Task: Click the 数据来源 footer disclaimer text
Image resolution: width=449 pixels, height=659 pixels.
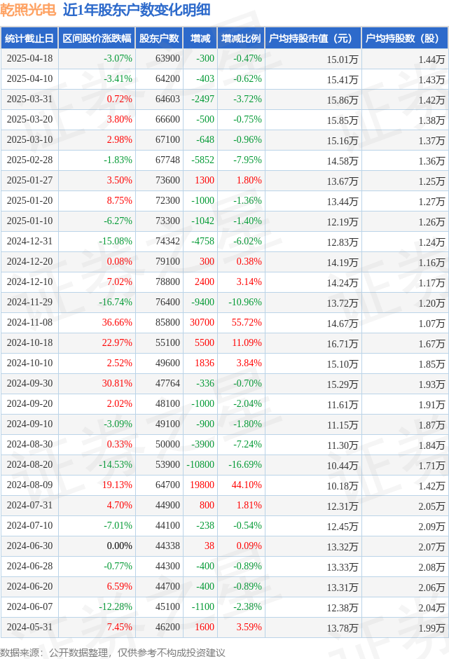Action: point(113,652)
